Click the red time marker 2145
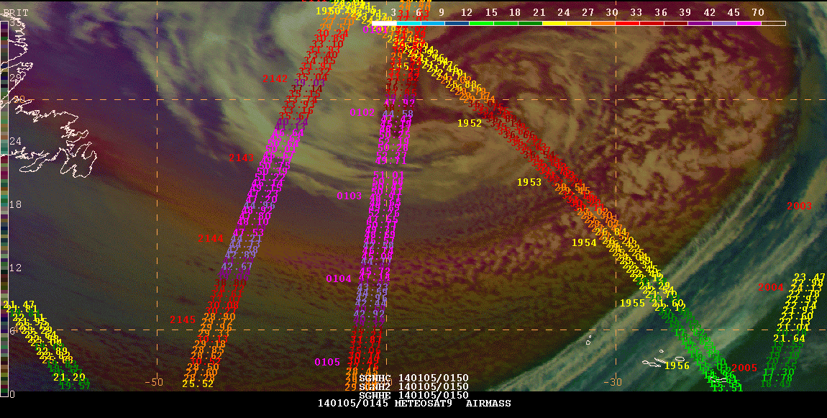This screenshot has width=827, height=418. [x=183, y=319]
